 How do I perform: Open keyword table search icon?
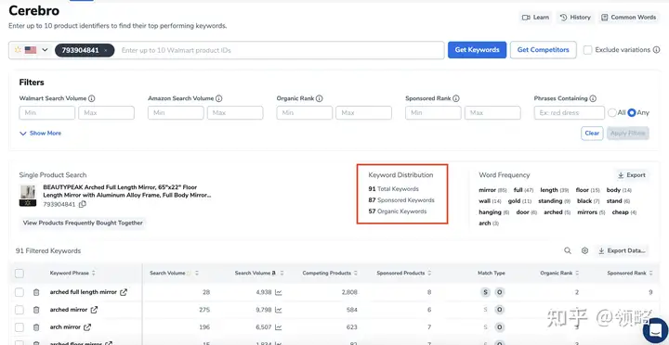coord(568,251)
